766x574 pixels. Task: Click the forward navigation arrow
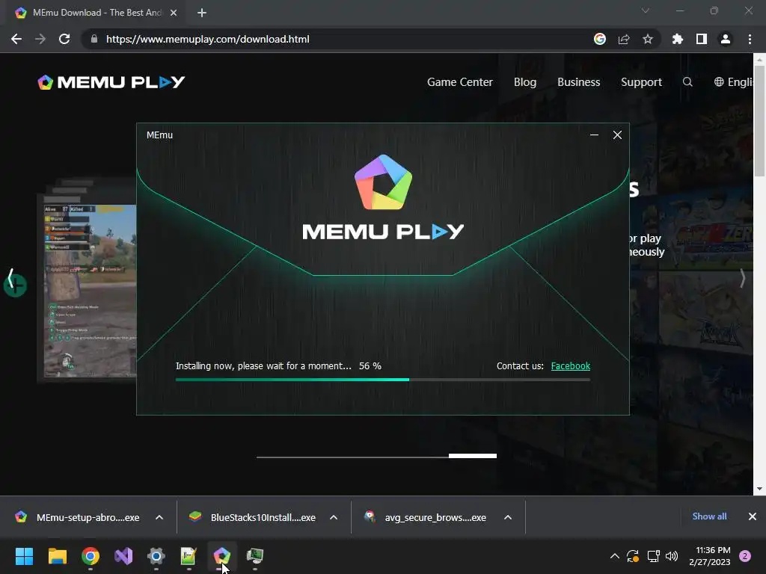[x=40, y=39]
